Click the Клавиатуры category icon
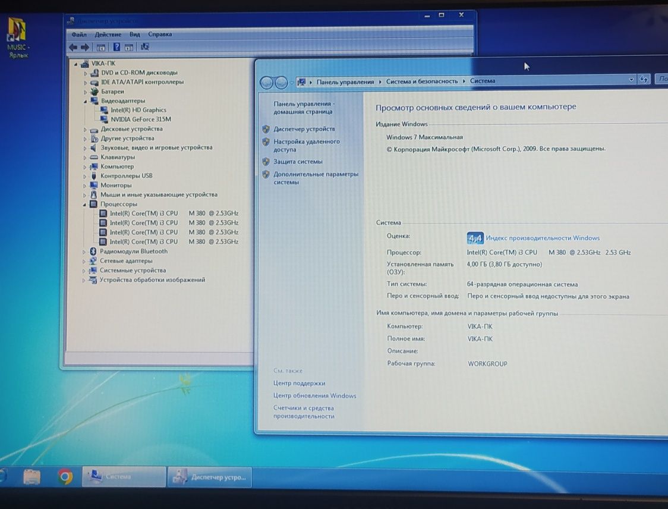The width and height of the screenshot is (668, 509). coord(94,157)
